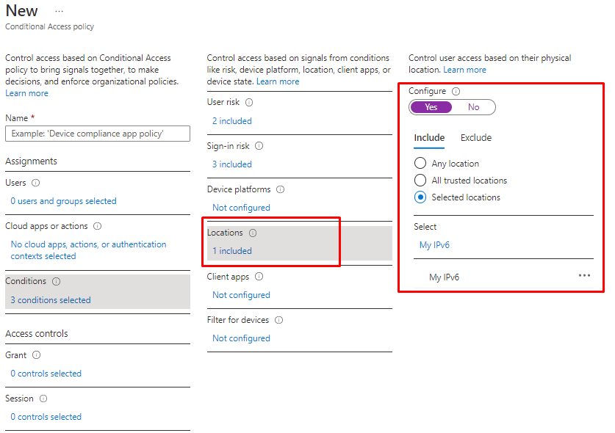Viewport: 615px width, 433px height.
Task: Click the info icon beside Configure
Action: click(x=456, y=91)
